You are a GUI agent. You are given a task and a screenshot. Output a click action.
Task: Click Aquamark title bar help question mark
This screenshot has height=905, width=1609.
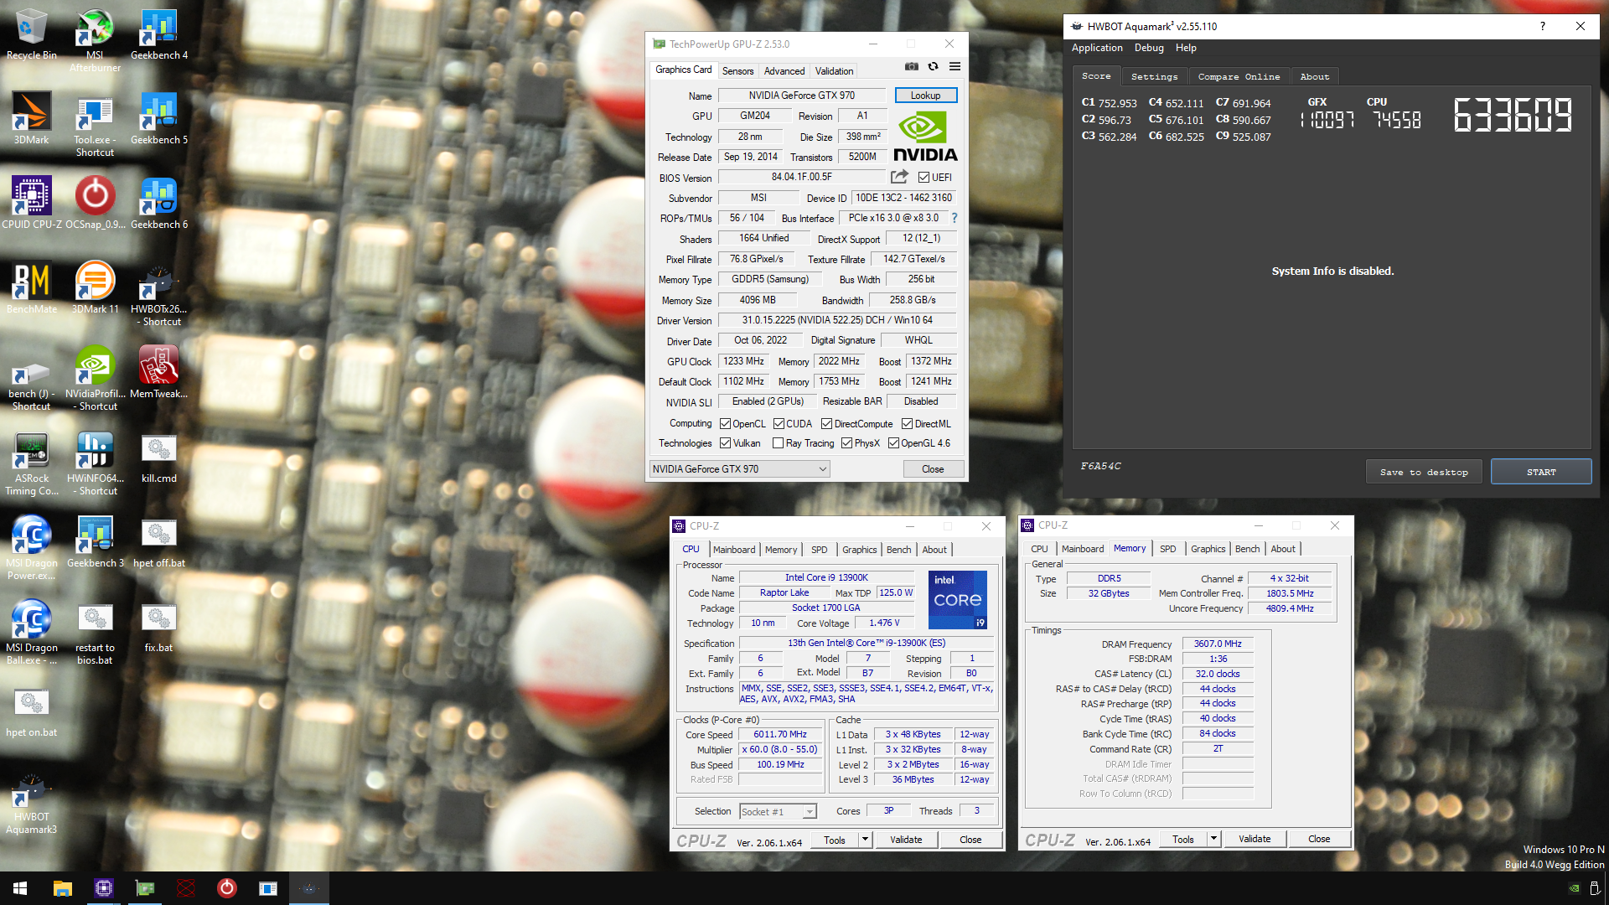[1542, 26]
